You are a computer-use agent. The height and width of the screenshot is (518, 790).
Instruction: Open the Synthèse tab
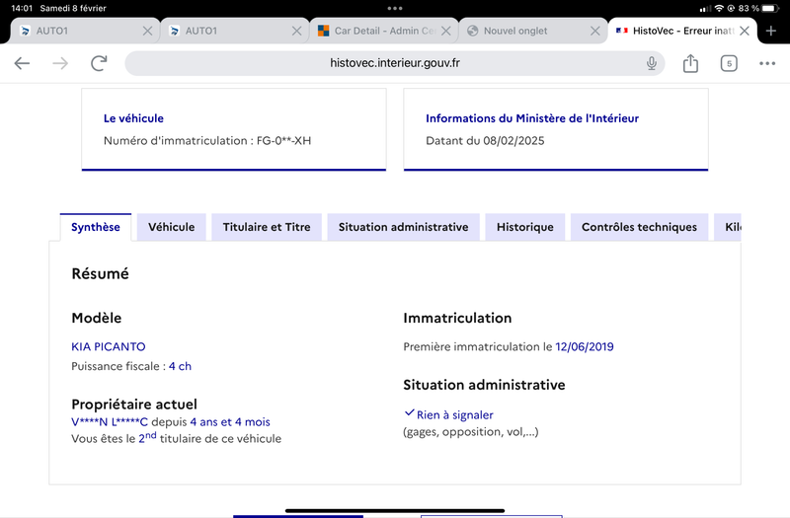tap(96, 227)
